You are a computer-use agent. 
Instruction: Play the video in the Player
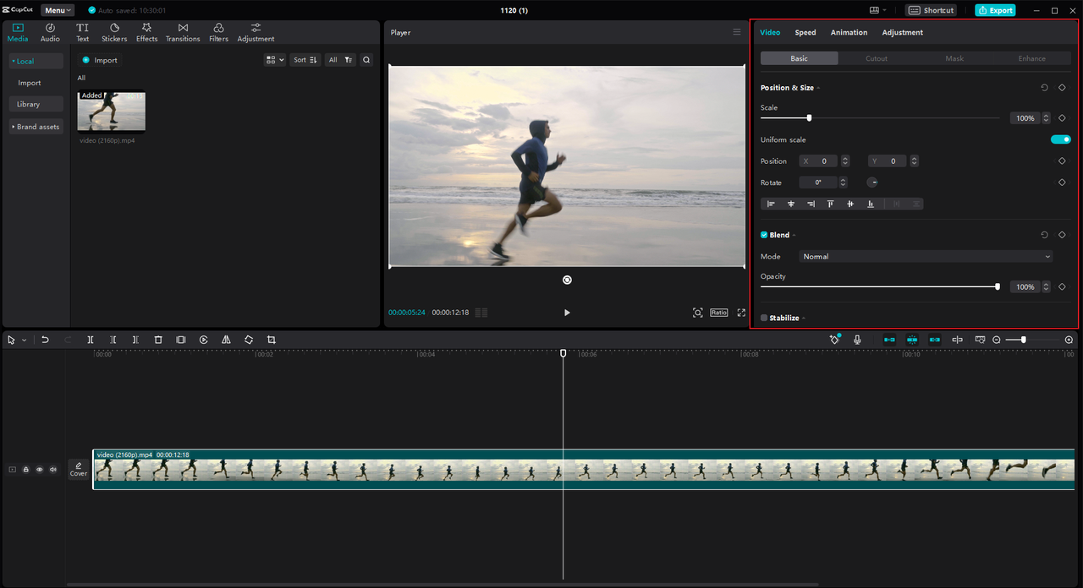tap(567, 313)
